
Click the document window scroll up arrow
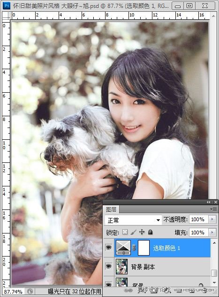coord(213,16)
